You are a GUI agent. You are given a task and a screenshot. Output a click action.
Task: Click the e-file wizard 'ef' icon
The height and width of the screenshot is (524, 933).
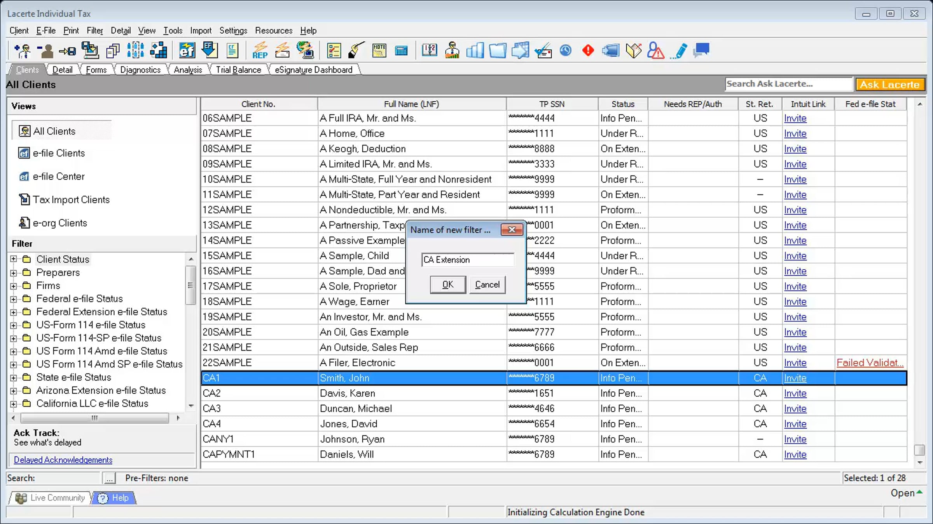coord(187,50)
